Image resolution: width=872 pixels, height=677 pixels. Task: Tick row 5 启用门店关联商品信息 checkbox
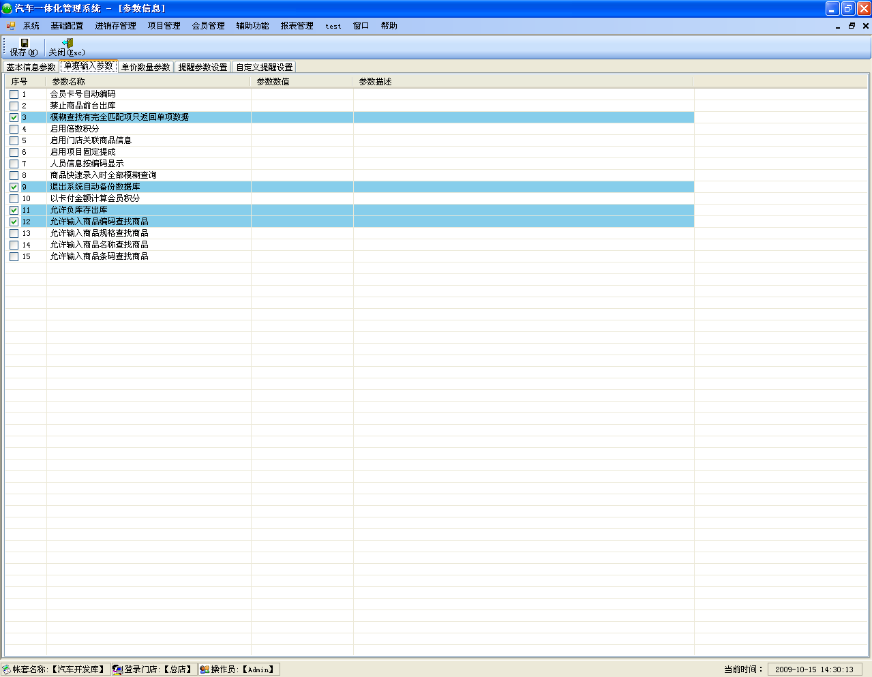pos(14,140)
